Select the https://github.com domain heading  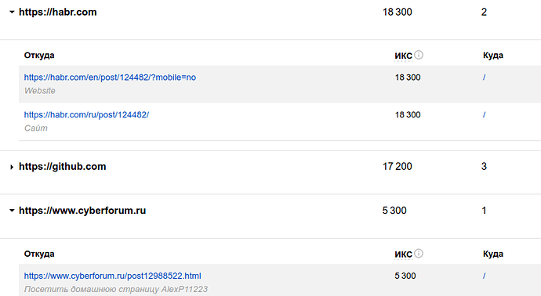pyautogui.click(x=63, y=167)
